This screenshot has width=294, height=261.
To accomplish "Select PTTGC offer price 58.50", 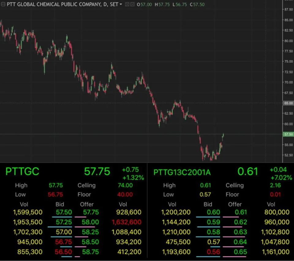I will tap(90, 242).
